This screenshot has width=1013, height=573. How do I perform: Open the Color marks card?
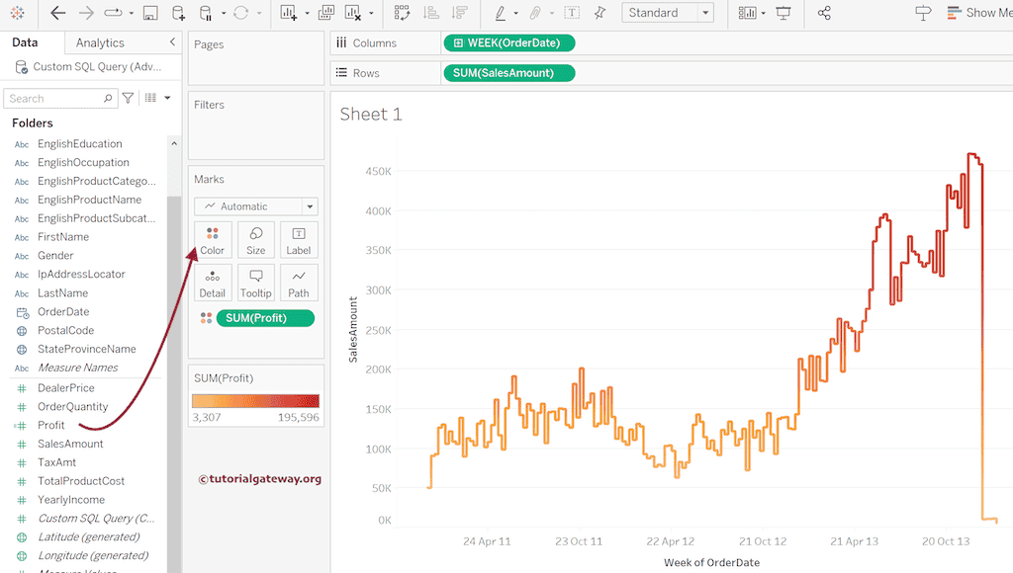(x=213, y=240)
